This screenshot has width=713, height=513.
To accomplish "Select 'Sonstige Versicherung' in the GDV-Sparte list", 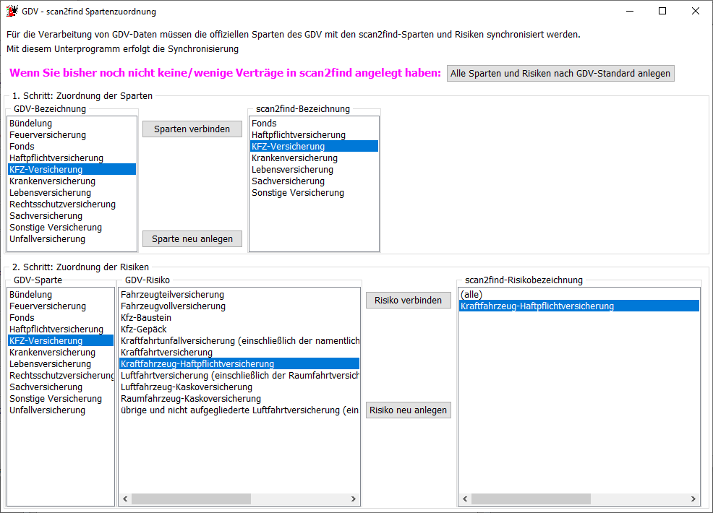I will (x=61, y=399).
